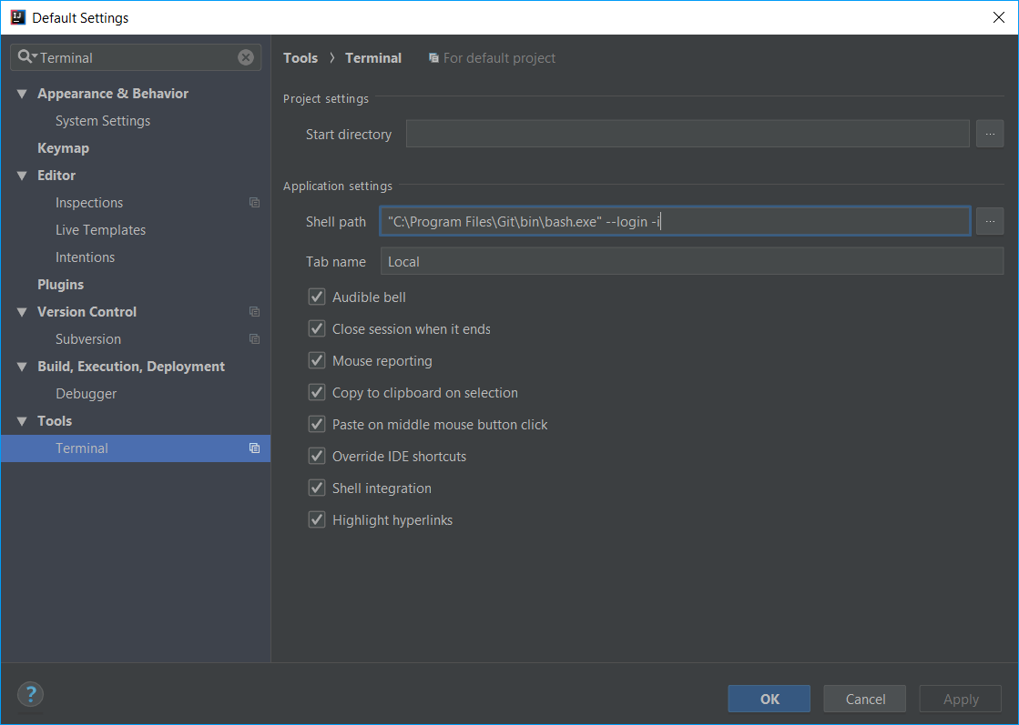The height and width of the screenshot is (725, 1019).
Task: Collapse the Appearance & Behavior tree node
Action: (22, 94)
